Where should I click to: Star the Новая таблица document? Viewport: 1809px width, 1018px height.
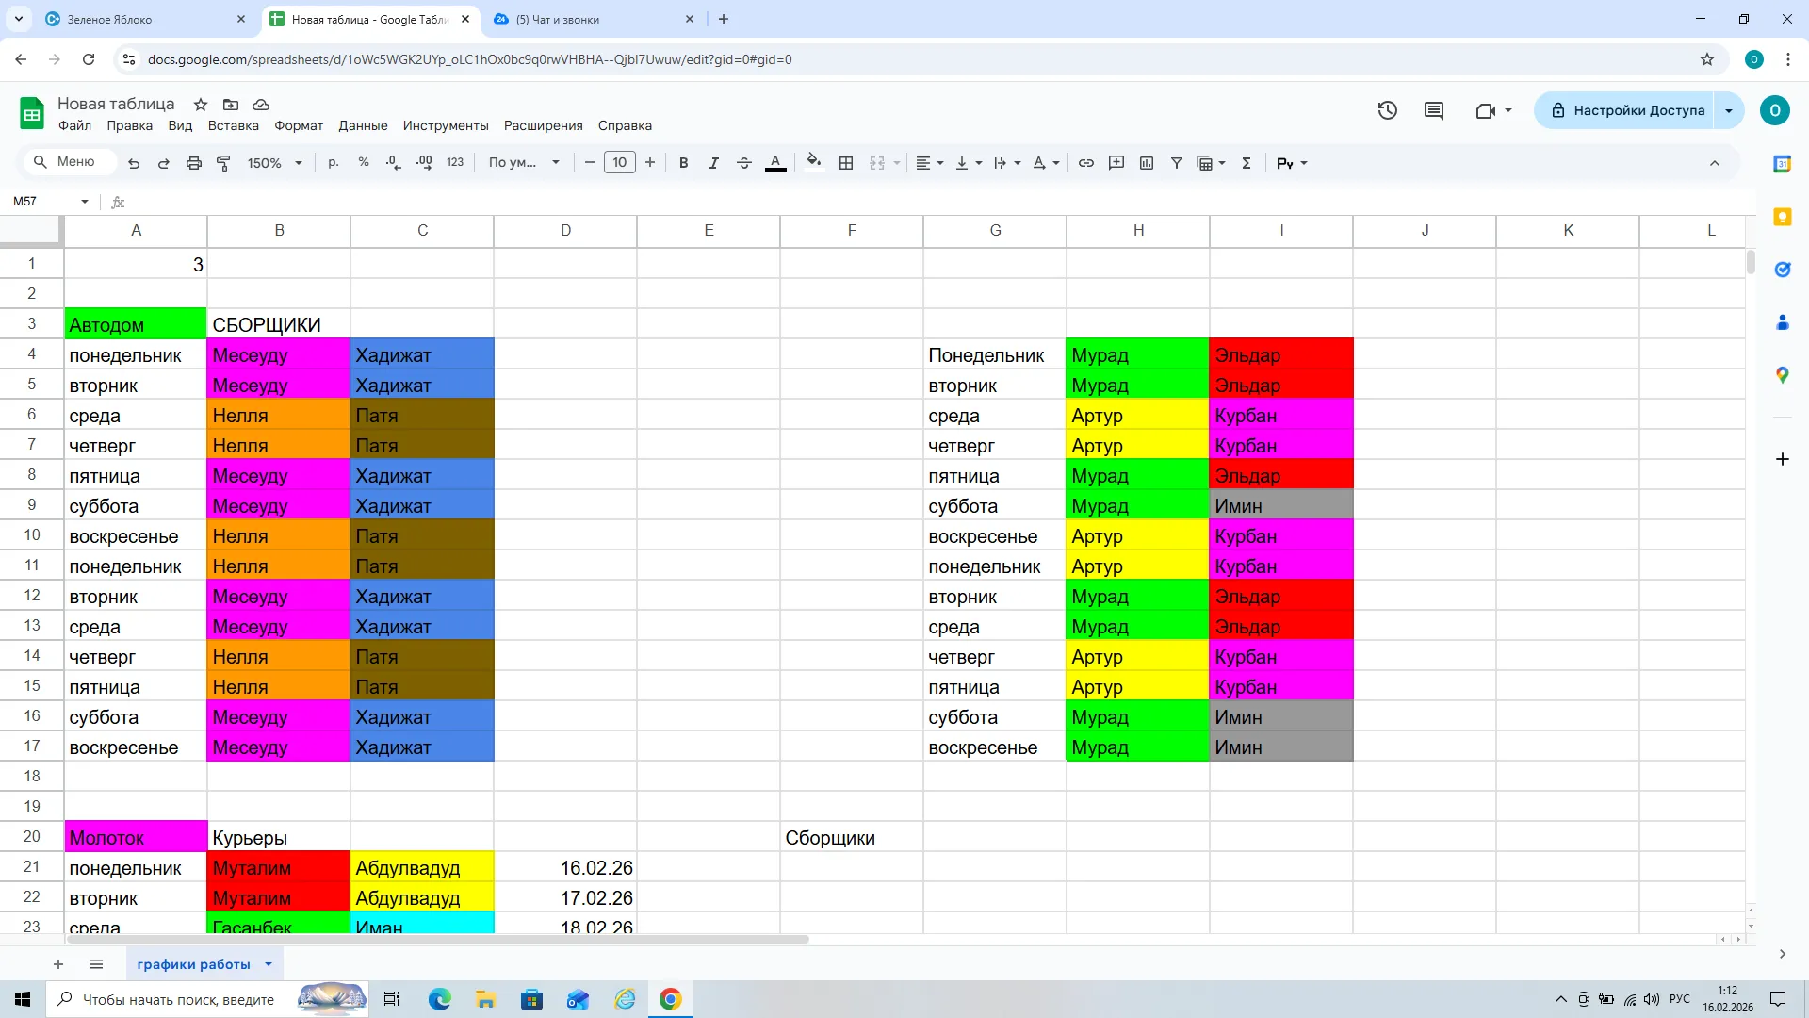click(201, 105)
